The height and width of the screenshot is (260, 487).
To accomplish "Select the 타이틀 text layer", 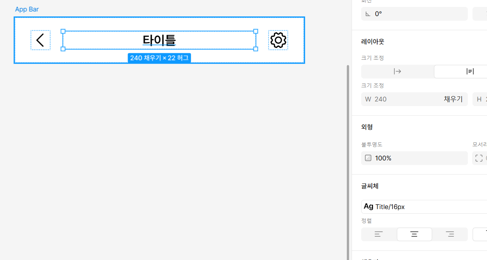I will 159,40.
